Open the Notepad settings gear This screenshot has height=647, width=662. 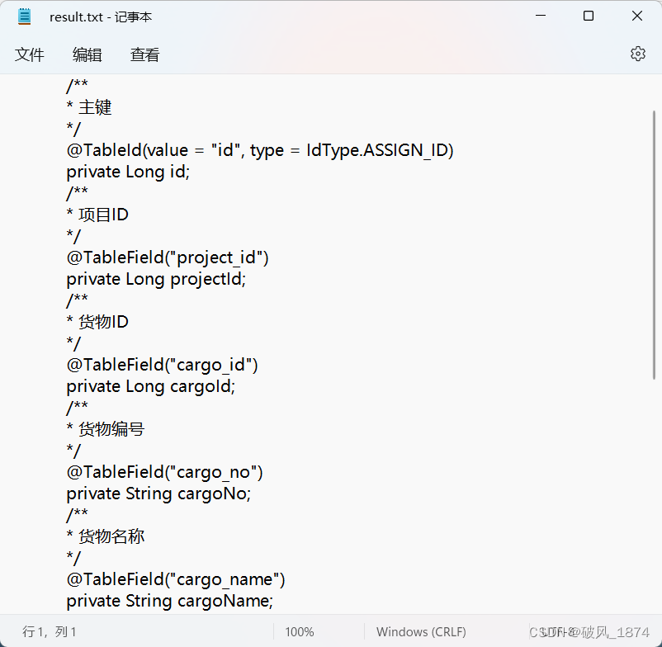click(x=637, y=54)
